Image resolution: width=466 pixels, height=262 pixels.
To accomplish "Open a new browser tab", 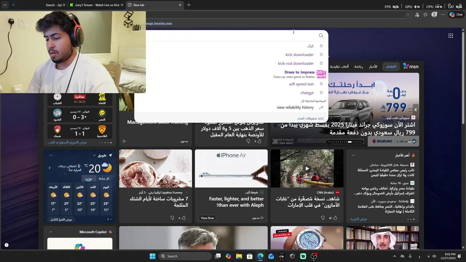I will click(189, 5).
